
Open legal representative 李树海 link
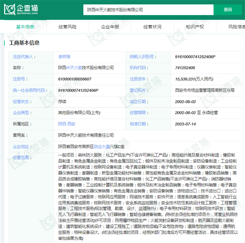(64, 57)
